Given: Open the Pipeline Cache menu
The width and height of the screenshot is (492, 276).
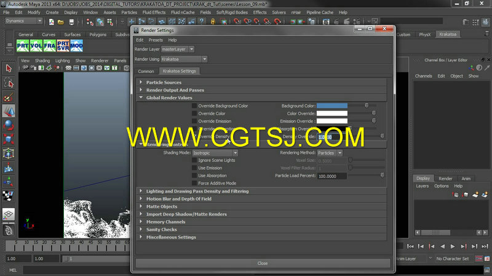Looking at the screenshot, I should [320, 12].
